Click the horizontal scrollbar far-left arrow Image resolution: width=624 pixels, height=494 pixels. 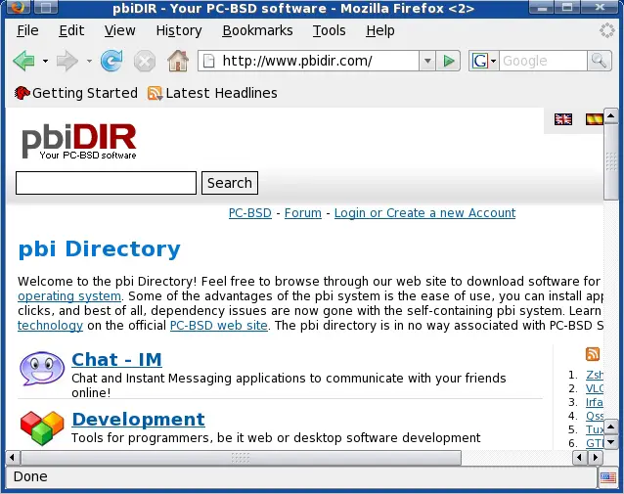(12, 458)
